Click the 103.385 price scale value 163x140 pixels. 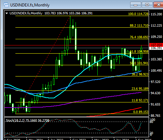pyautogui.click(x=156, y=59)
